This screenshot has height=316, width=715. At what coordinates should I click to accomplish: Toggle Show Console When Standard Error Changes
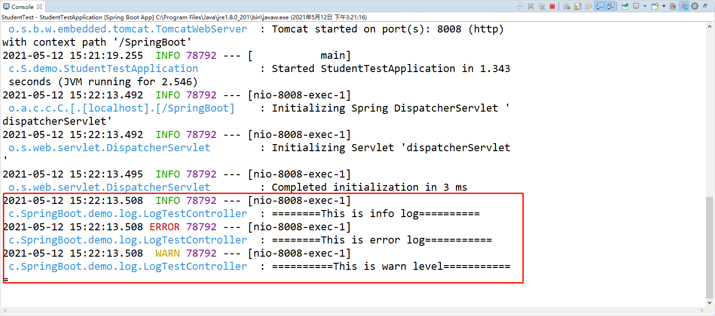coord(611,6)
